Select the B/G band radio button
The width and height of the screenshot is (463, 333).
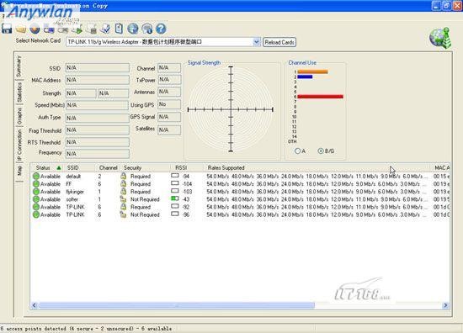tap(321, 151)
